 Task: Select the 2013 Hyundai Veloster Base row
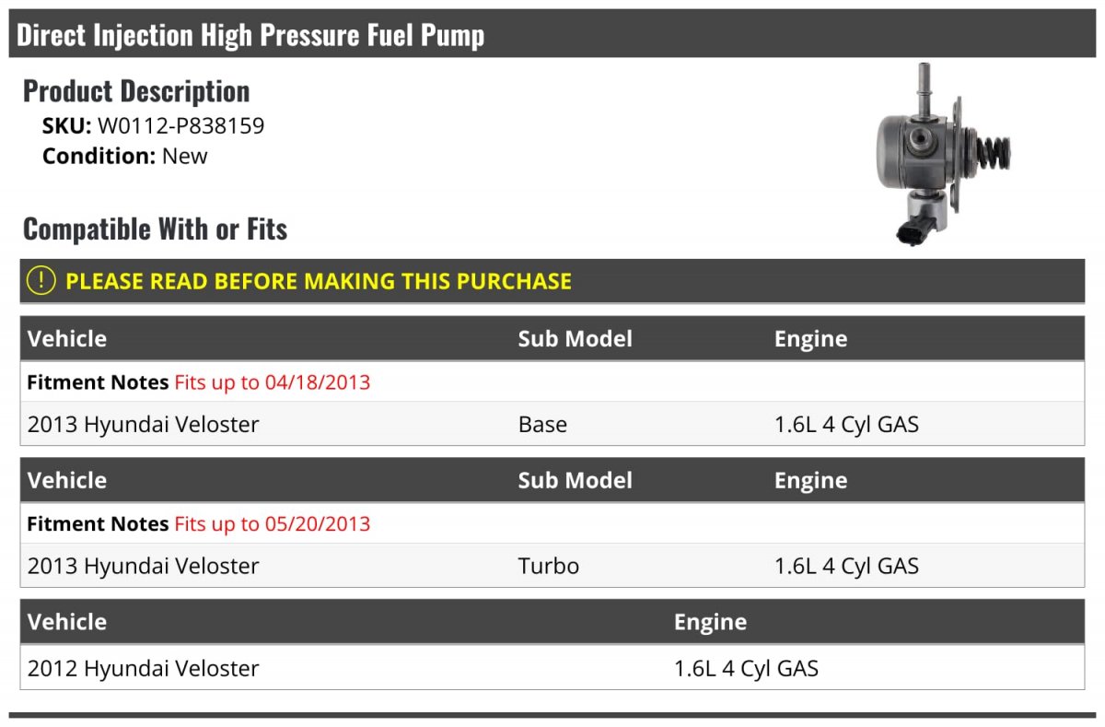click(552, 424)
